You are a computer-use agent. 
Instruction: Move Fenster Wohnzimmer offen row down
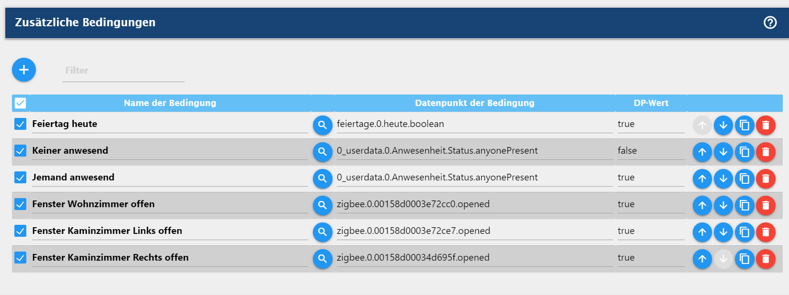coord(723,205)
